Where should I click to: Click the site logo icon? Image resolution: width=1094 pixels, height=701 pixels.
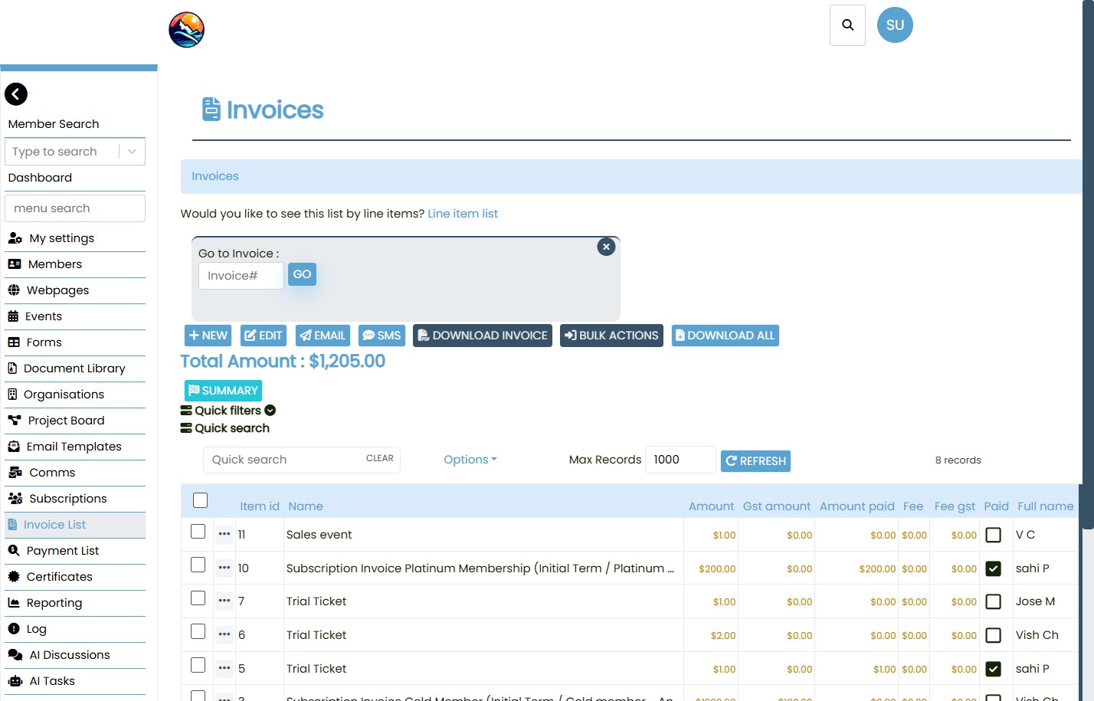(x=186, y=30)
